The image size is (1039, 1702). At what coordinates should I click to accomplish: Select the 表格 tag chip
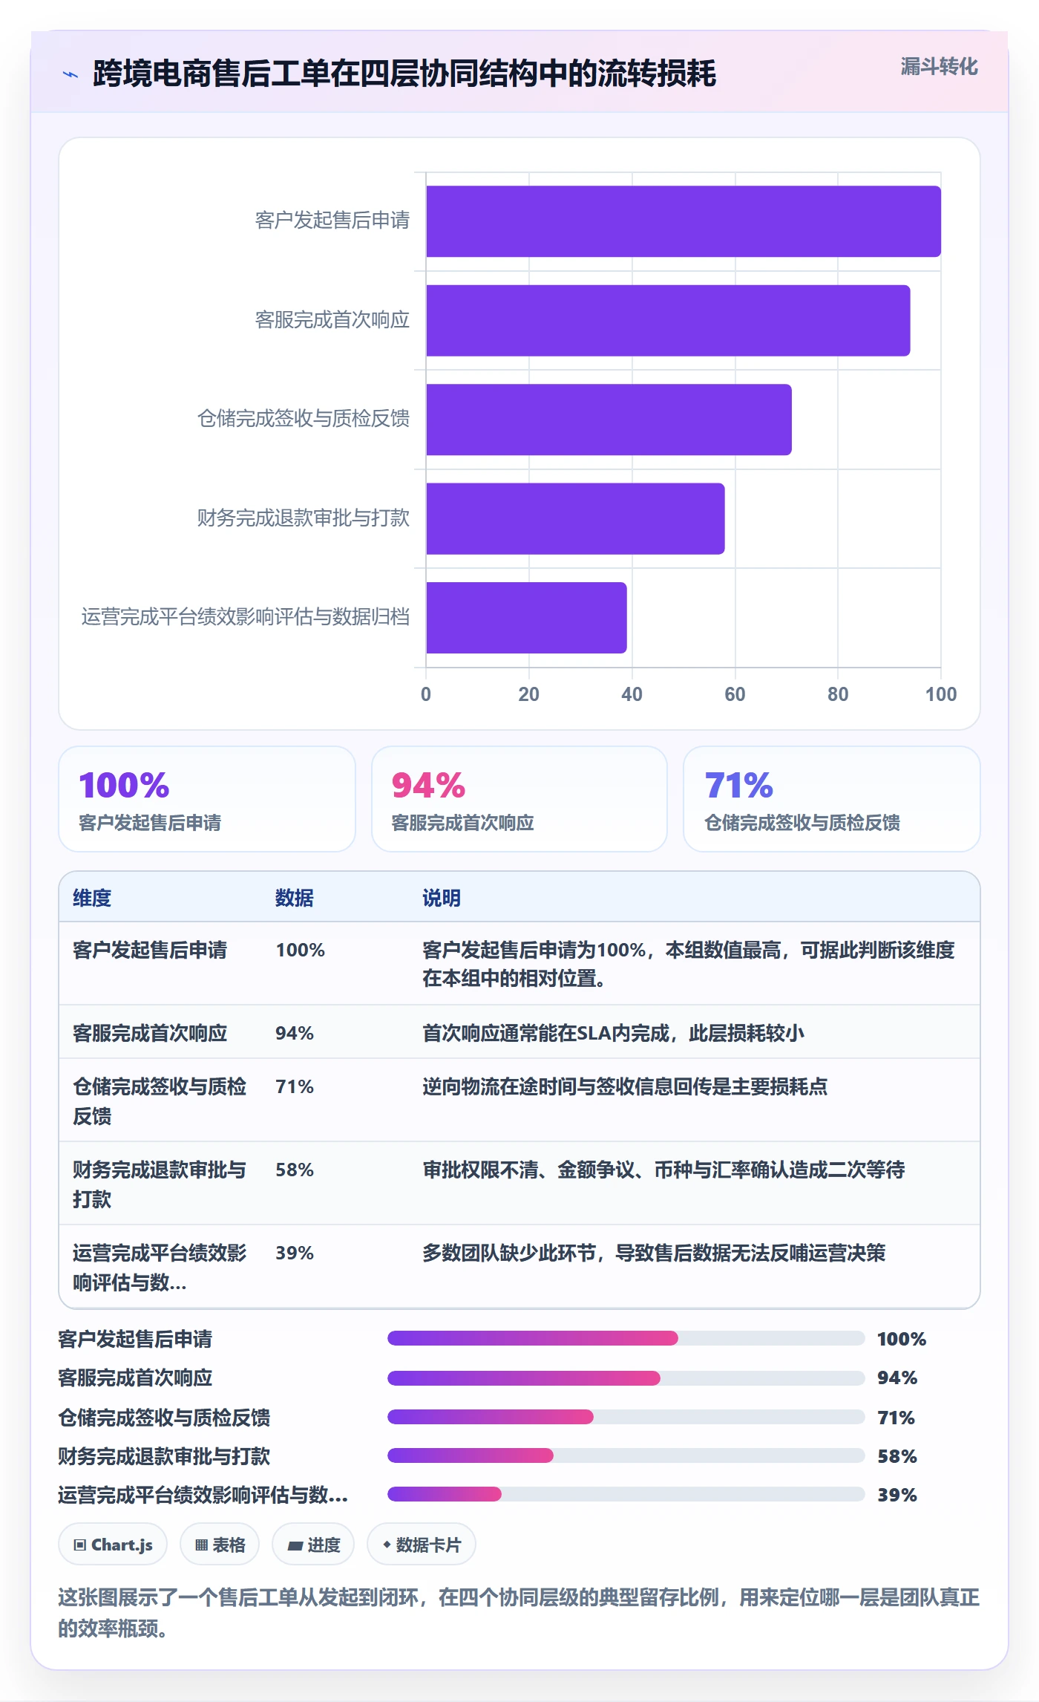click(220, 1545)
